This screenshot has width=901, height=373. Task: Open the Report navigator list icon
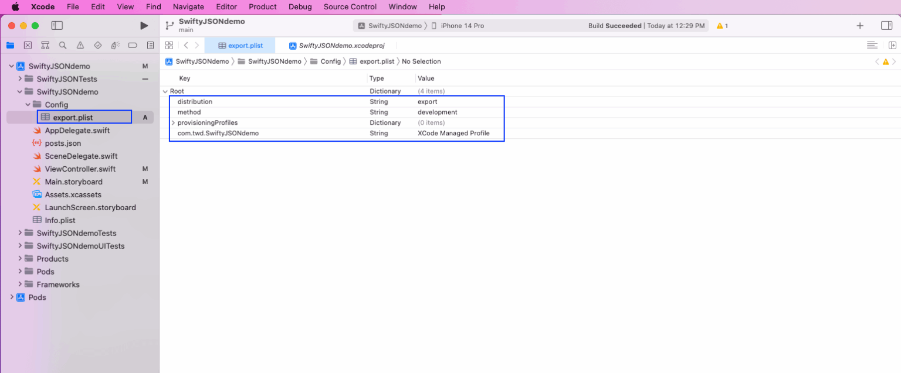tap(150, 45)
